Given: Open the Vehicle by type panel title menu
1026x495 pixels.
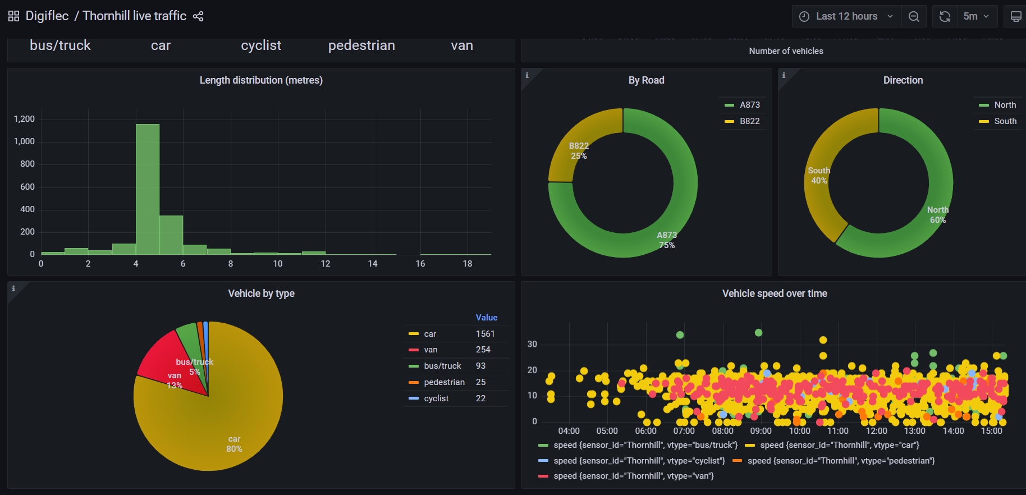Looking at the screenshot, I should click(x=261, y=294).
